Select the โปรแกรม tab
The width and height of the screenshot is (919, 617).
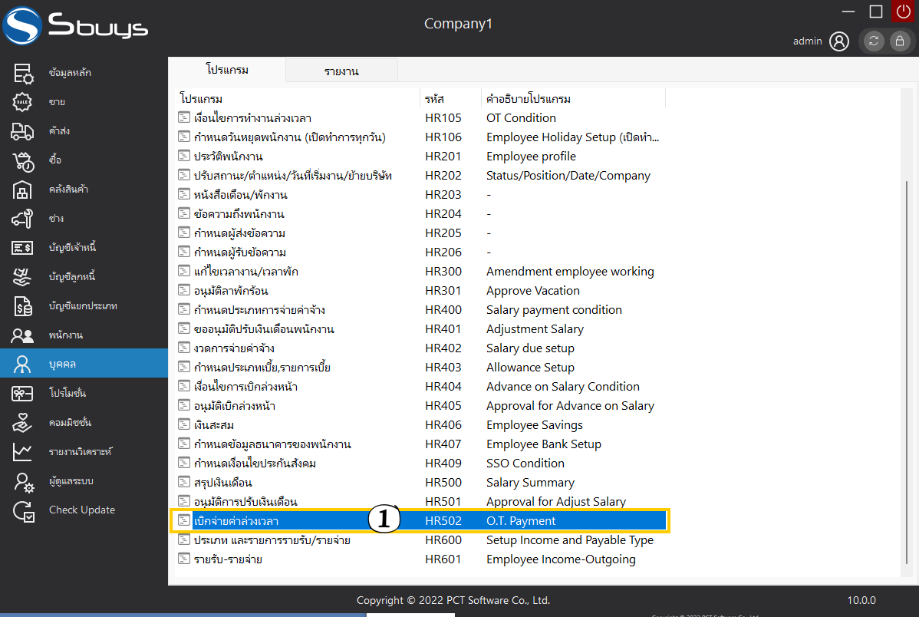coord(227,70)
